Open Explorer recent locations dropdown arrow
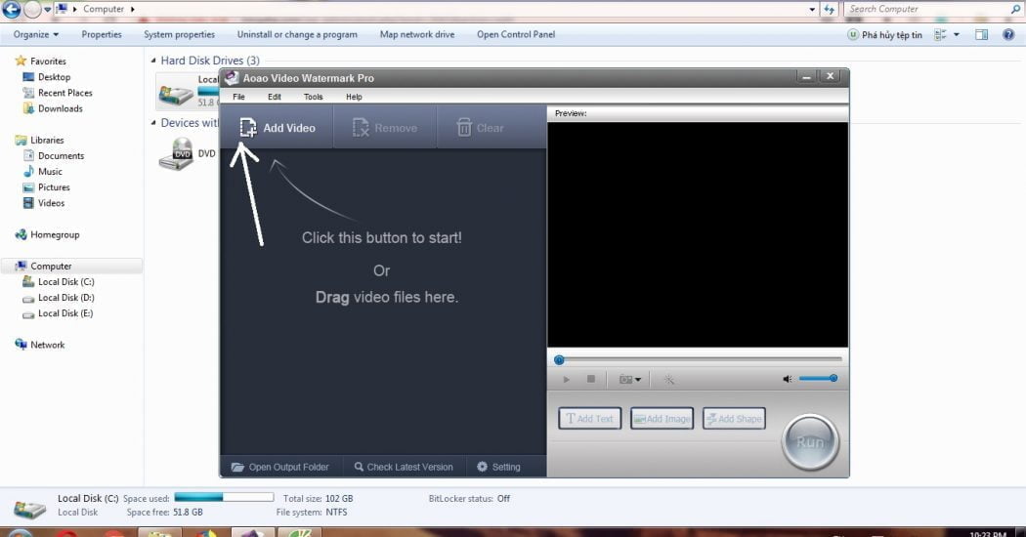This screenshot has height=537, width=1026. click(47, 9)
